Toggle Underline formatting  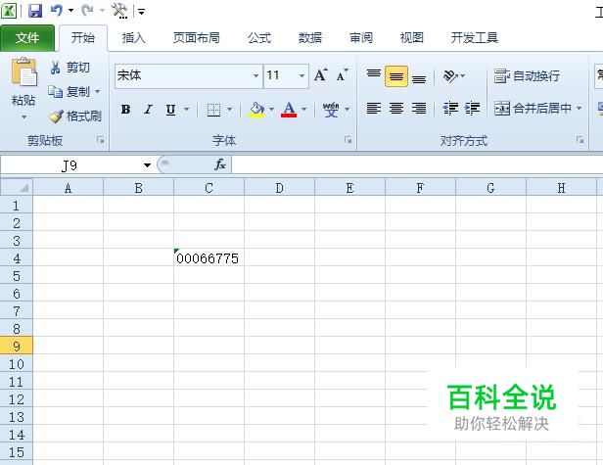tap(170, 110)
